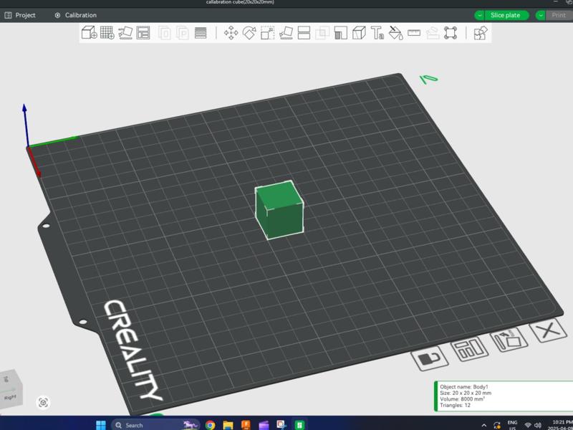Click the green Creality Print taskbar icon
Image resolution: width=573 pixels, height=430 pixels.
point(299,425)
